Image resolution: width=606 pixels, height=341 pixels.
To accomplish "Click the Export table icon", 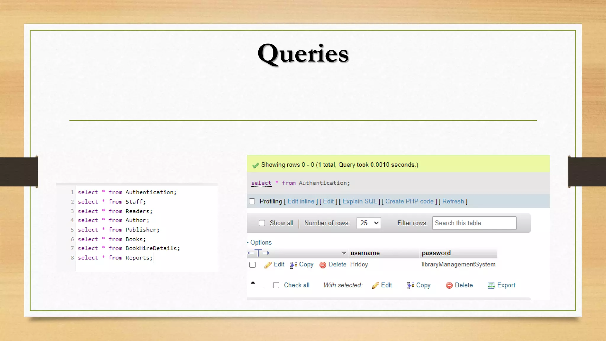I will click(491, 285).
